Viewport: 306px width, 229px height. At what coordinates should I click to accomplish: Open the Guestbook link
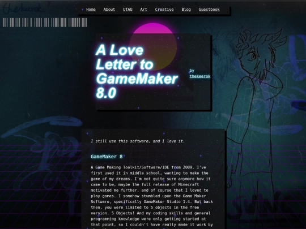pos(209,10)
